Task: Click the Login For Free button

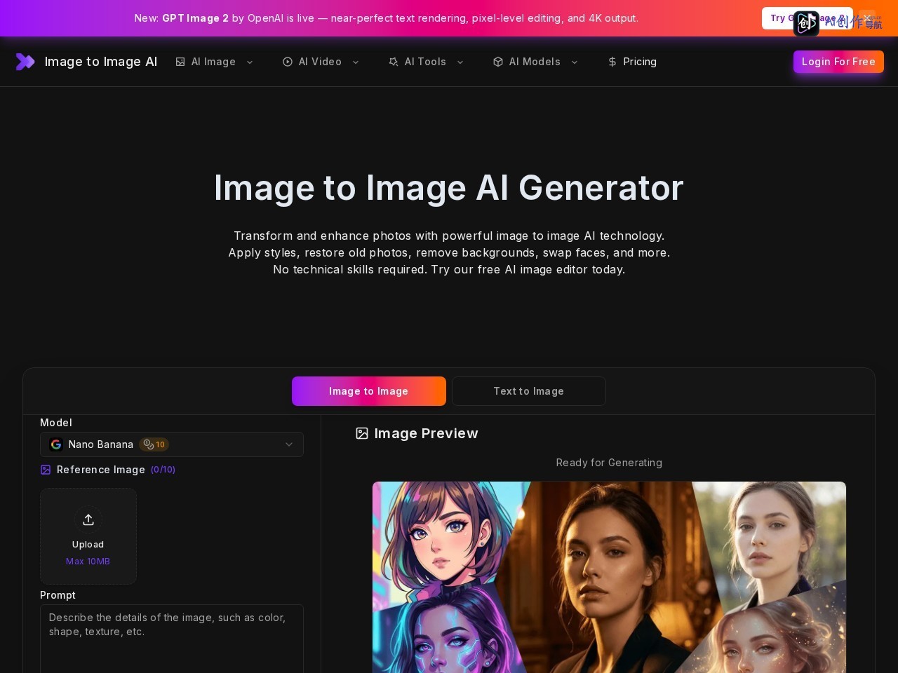Action: [838, 62]
